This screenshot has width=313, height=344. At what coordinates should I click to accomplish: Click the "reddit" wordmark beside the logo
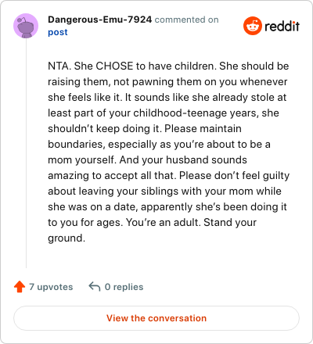[282, 27]
